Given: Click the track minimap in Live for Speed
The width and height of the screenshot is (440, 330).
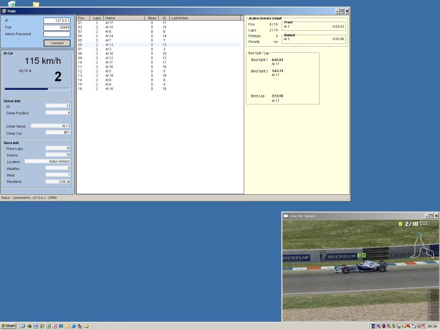Looking at the screenshot, I should click(423, 245).
